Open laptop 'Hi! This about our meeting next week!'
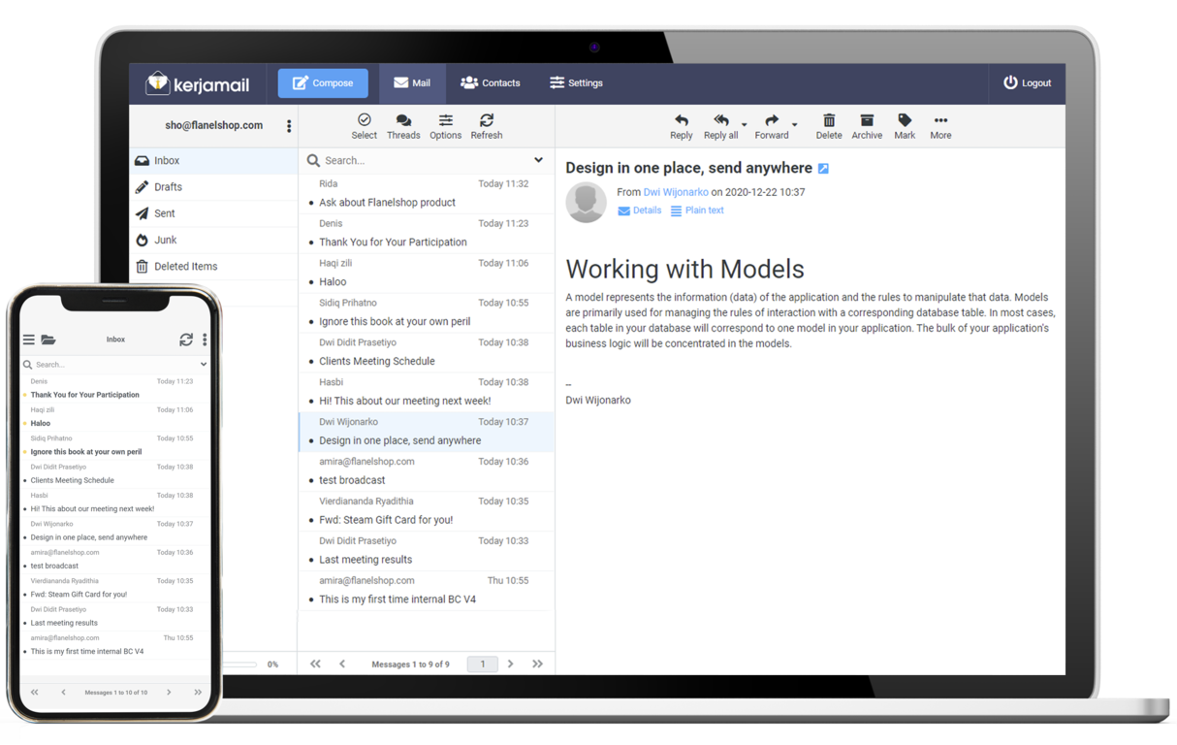This screenshot has width=1177, height=745. click(426, 392)
